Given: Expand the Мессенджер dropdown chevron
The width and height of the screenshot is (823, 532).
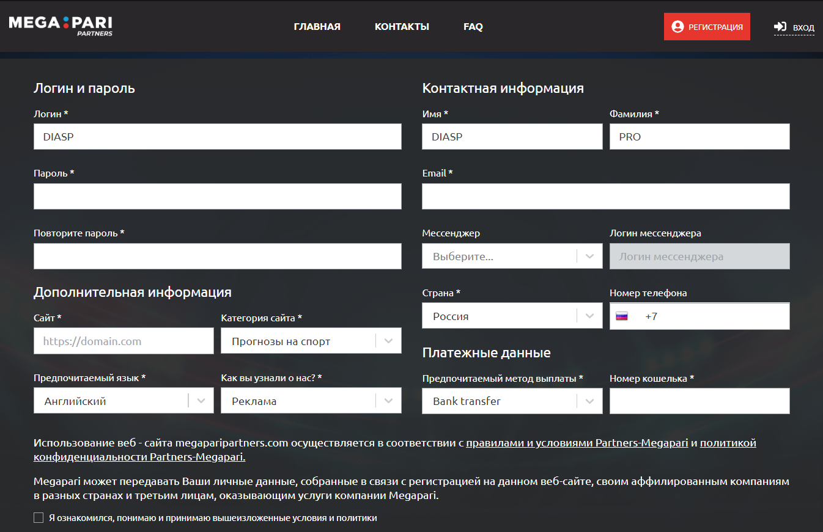Looking at the screenshot, I should click(x=589, y=257).
